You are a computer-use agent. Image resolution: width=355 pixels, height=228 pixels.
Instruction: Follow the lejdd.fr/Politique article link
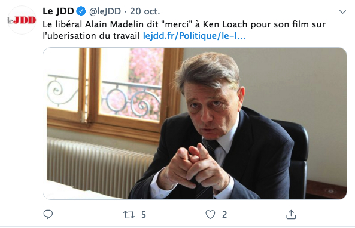(x=194, y=36)
